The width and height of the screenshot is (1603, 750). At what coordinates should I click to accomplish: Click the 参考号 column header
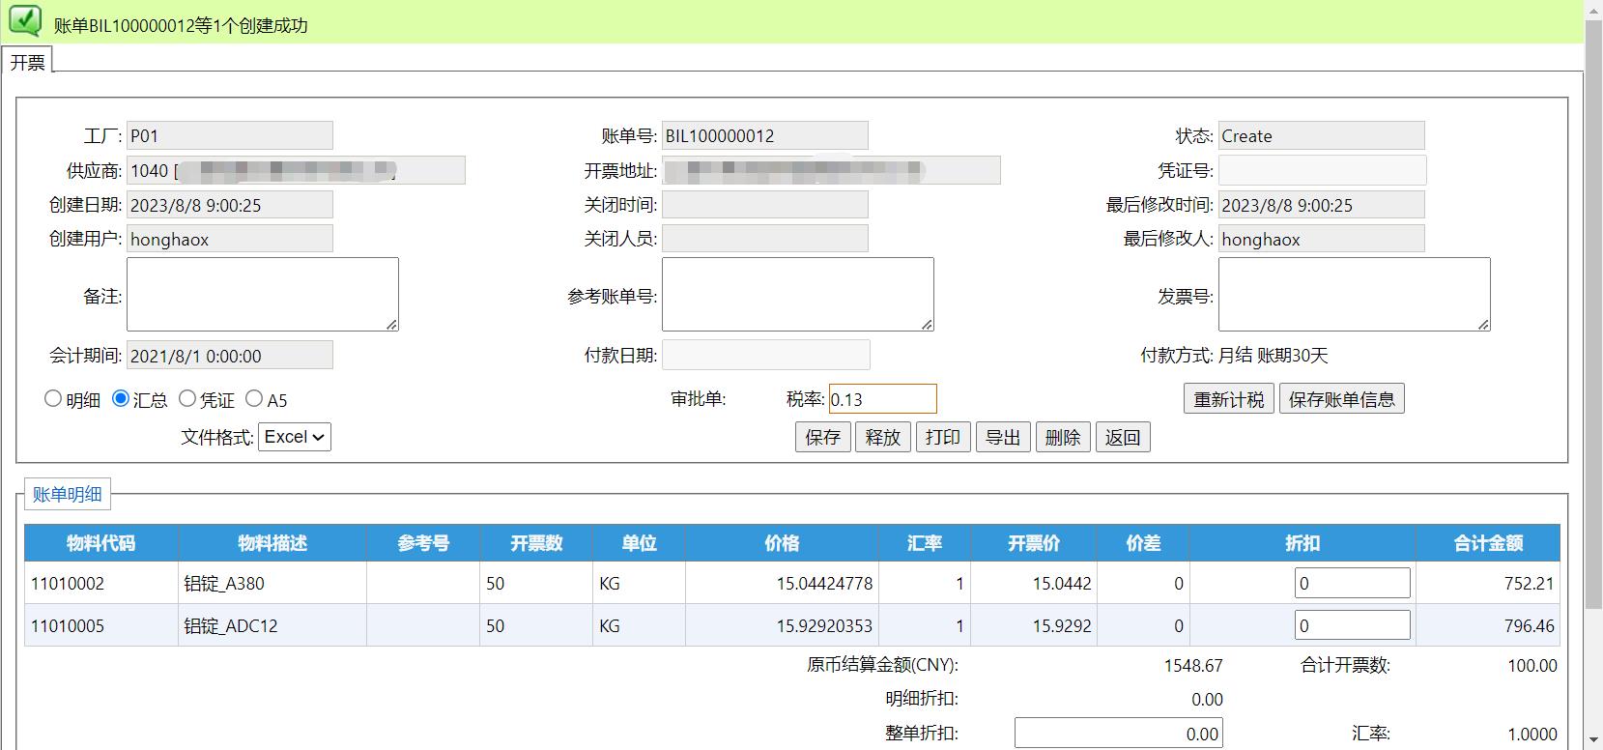click(423, 543)
